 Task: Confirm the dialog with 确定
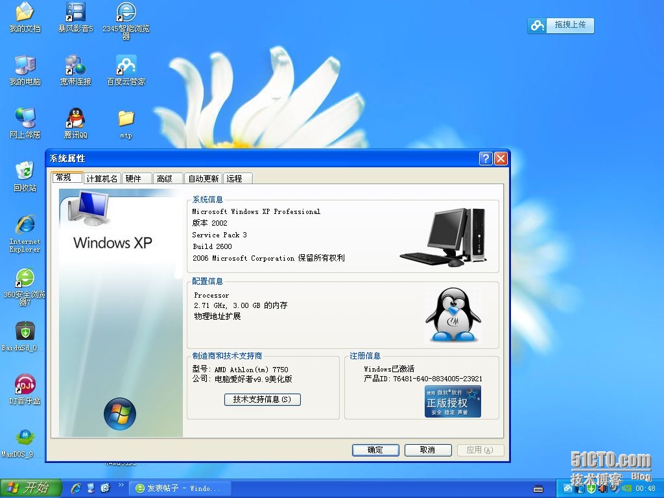click(375, 450)
